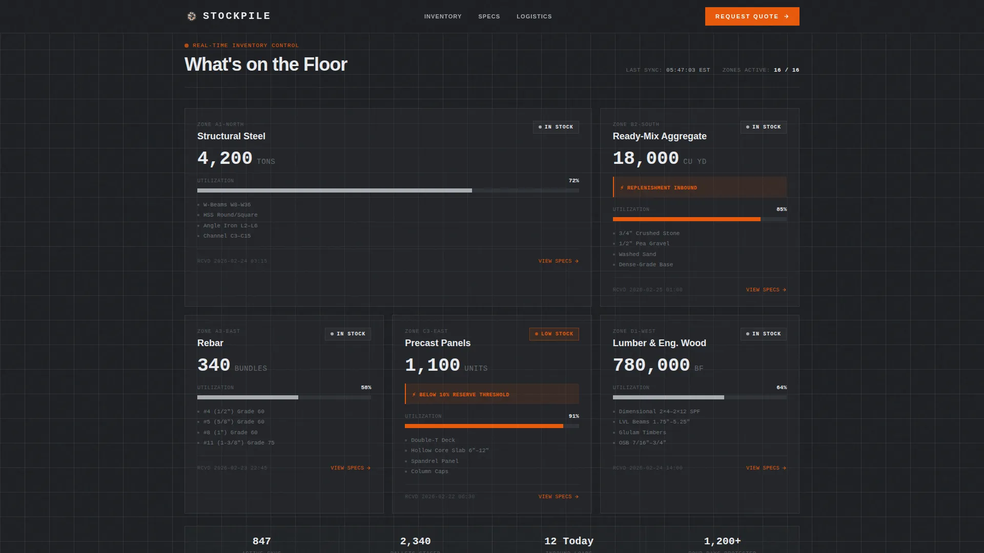Image resolution: width=984 pixels, height=553 pixels.
Task: Click Double-T Deck list item
Action: (433, 440)
